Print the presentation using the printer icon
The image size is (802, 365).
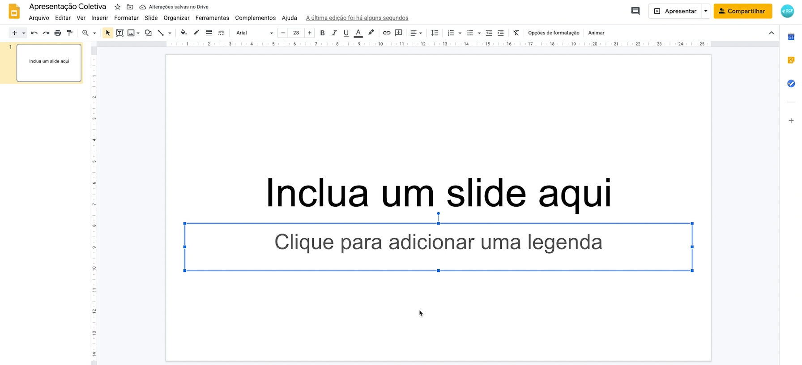(x=58, y=33)
